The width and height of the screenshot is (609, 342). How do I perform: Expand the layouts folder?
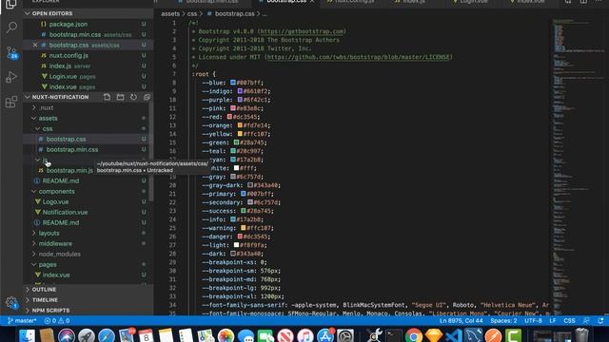click(49, 233)
